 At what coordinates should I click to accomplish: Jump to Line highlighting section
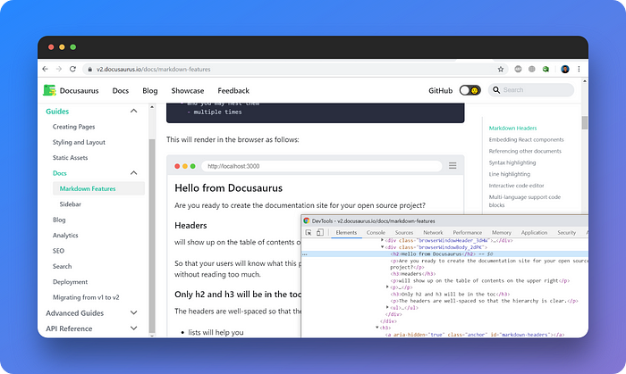click(510, 174)
